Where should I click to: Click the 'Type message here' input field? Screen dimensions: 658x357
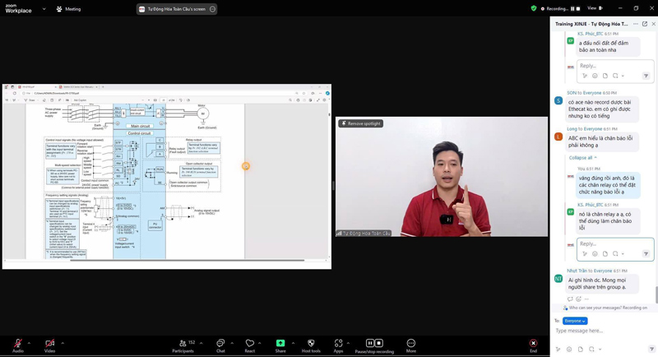tap(596, 331)
